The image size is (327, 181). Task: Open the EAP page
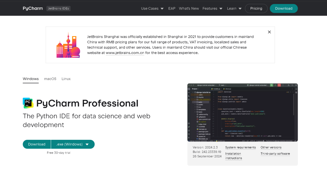coord(172,9)
